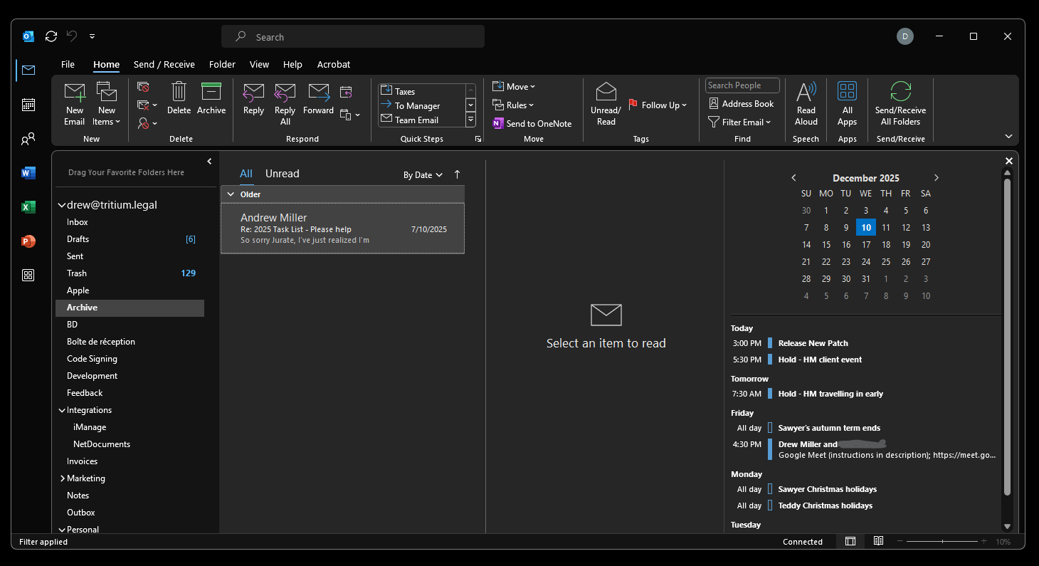Image resolution: width=1039 pixels, height=566 pixels.
Task: Open the Send / Receive ribbon tab
Action: tap(164, 64)
